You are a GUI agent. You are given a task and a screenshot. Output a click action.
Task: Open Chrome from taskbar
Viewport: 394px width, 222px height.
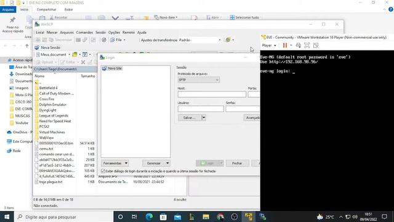click(x=220, y=216)
